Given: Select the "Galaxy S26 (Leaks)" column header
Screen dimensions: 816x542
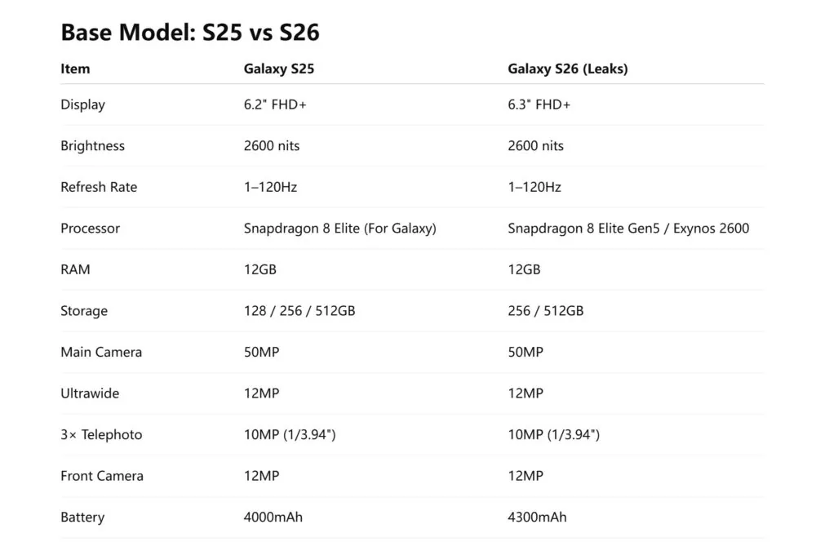Looking at the screenshot, I should point(567,69).
